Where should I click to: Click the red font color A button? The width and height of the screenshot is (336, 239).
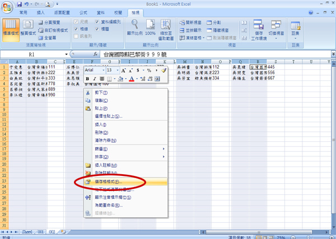coord(132,79)
